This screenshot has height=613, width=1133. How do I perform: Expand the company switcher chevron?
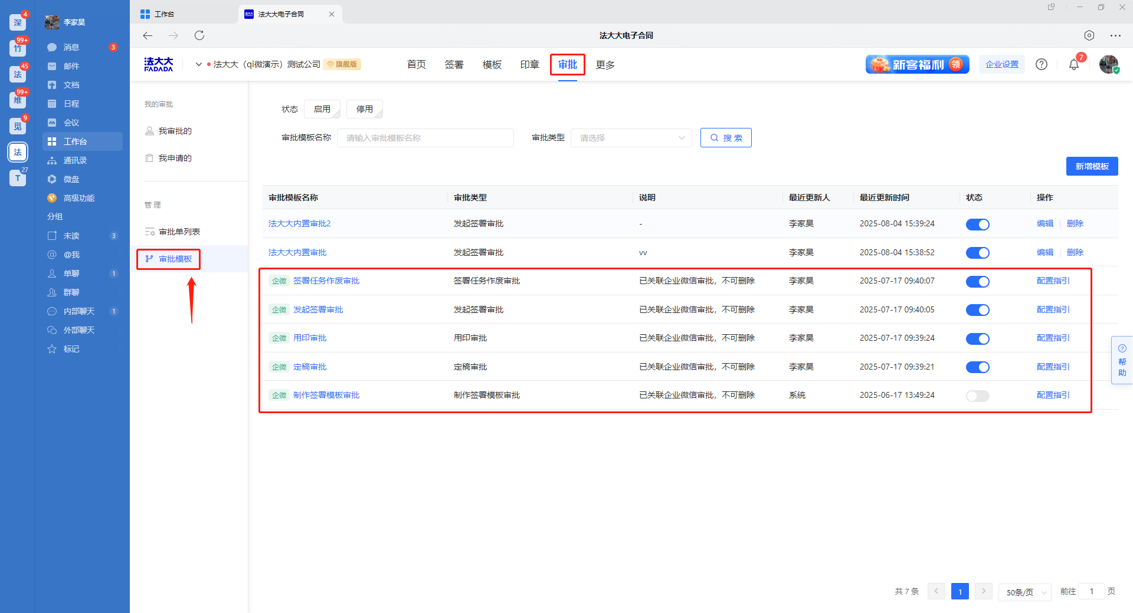[x=199, y=64]
